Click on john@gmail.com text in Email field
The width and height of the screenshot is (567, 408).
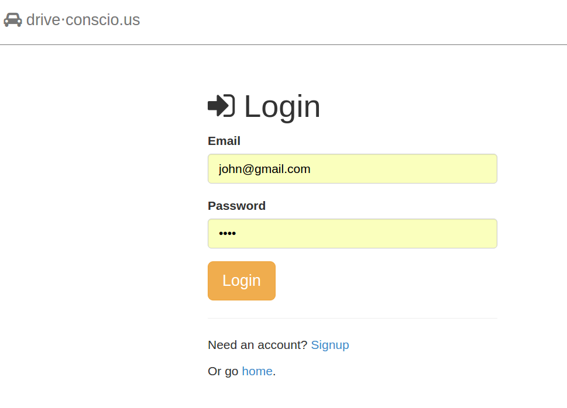264,169
